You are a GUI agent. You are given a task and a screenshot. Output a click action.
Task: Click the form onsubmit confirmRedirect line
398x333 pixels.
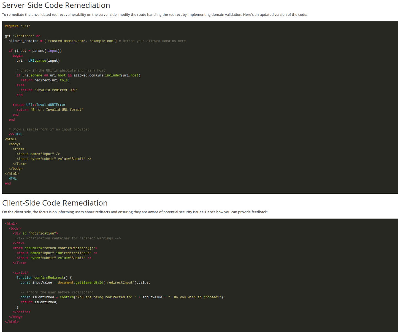55,248
